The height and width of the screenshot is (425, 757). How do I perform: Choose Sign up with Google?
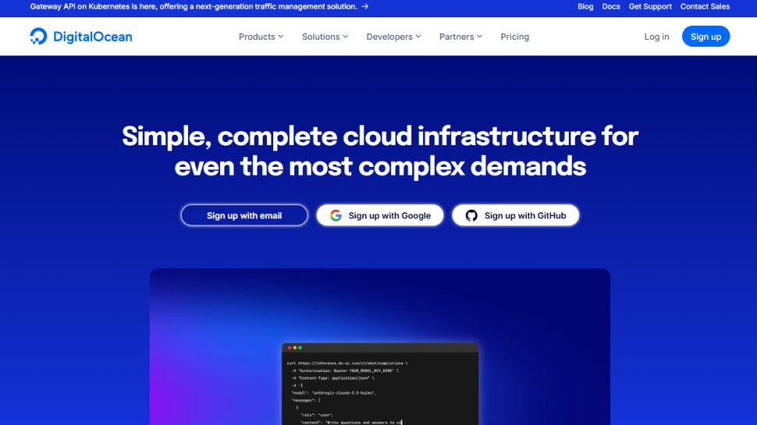point(380,216)
